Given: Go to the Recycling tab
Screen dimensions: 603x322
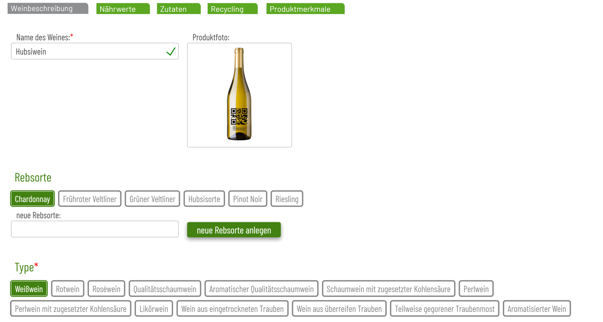Looking at the screenshot, I should click(x=232, y=9).
